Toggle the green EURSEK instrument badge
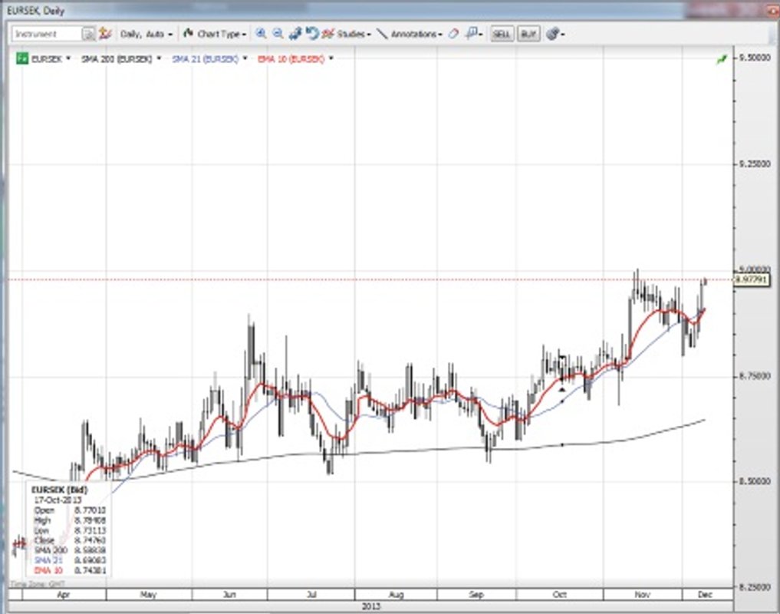Image resolution: width=780 pixels, height=614 pixels. coord(21,58)
